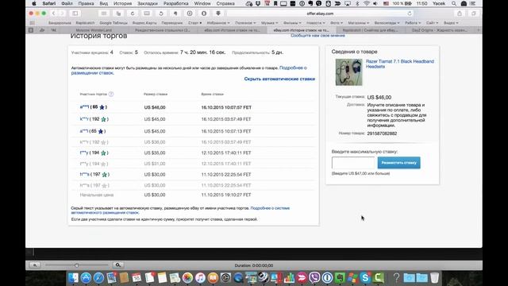
Task: Click Скрыть автоматические ставки link
Action: click(x=279, y=79)
